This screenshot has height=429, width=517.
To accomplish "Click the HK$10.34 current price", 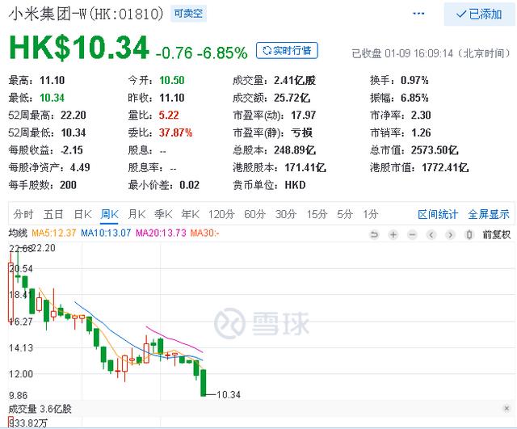I will [79, 48].
